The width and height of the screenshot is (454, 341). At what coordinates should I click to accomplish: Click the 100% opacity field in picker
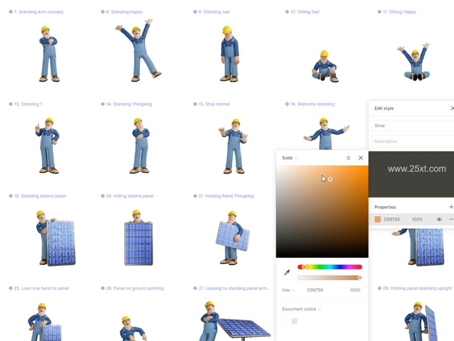click(x=355, y=290)
